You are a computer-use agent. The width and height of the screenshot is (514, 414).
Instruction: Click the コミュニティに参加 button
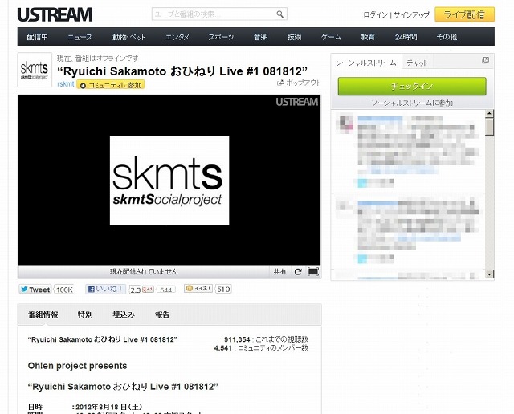tap(111, 85)
